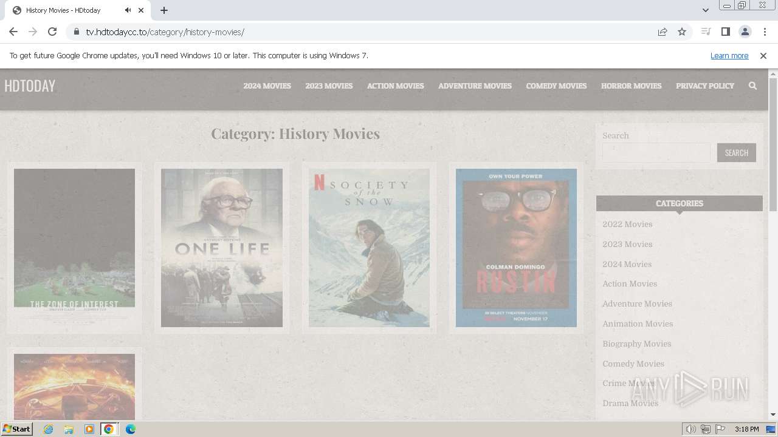Open 2024 Movies category in sidebar
Image resolution: width=778 pixels, height=437 pixels.
[x=627, y=264]
